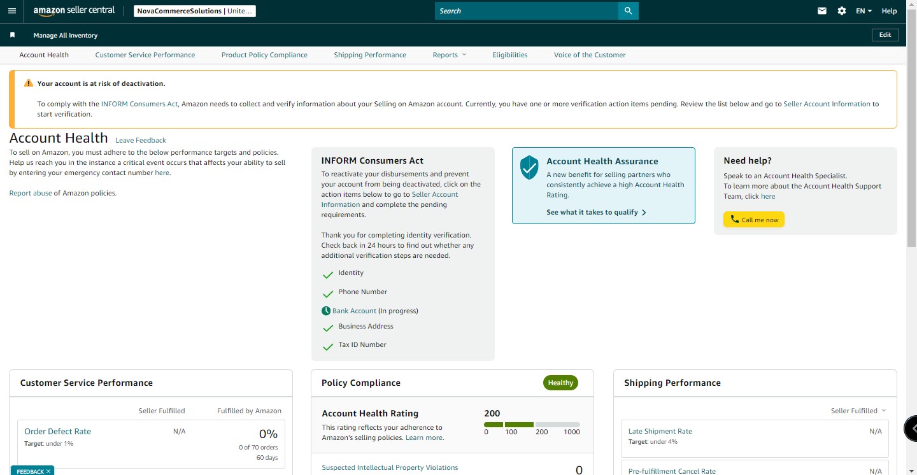The height and width of the screenshot is (475, 917).
Task: Click the green Healthy status badge
Action: 560,383
